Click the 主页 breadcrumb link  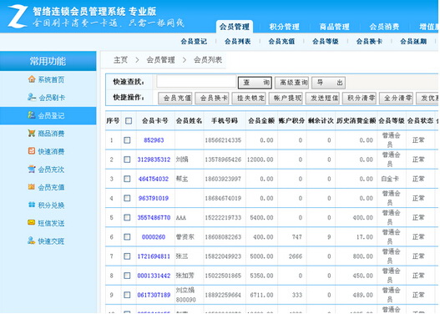(x=120, y=60)
